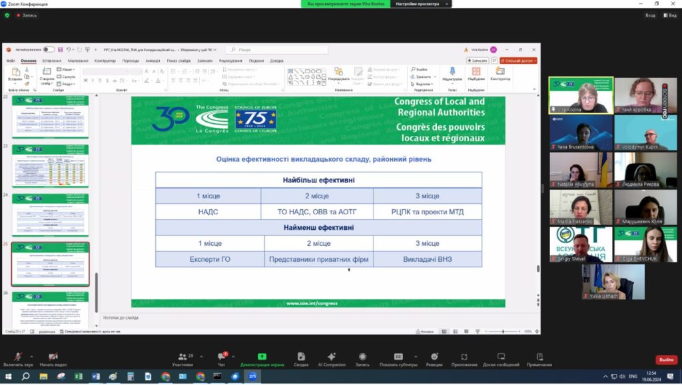Image resolution: width=682 pixels, height=385 pixels.
Task: Open the Упорядкувати arrange menu
Action: (338, 74)
